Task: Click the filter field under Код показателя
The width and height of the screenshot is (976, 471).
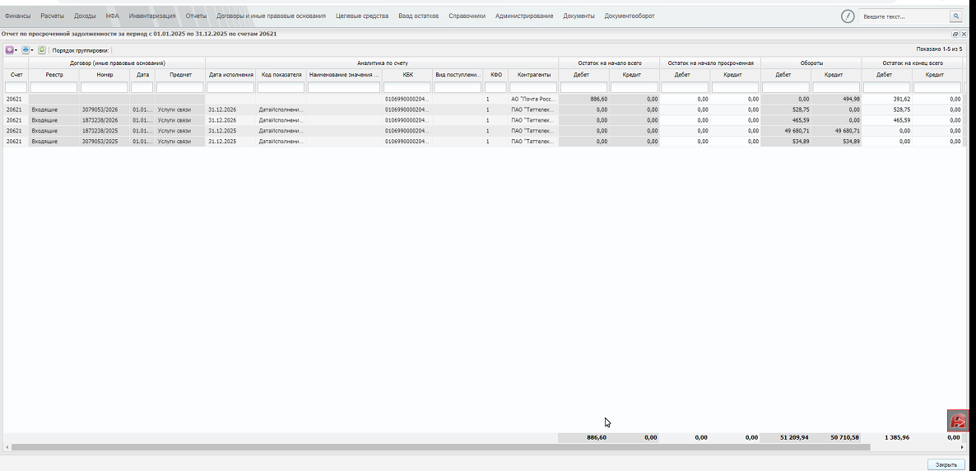Action: [x=281, y=87]
